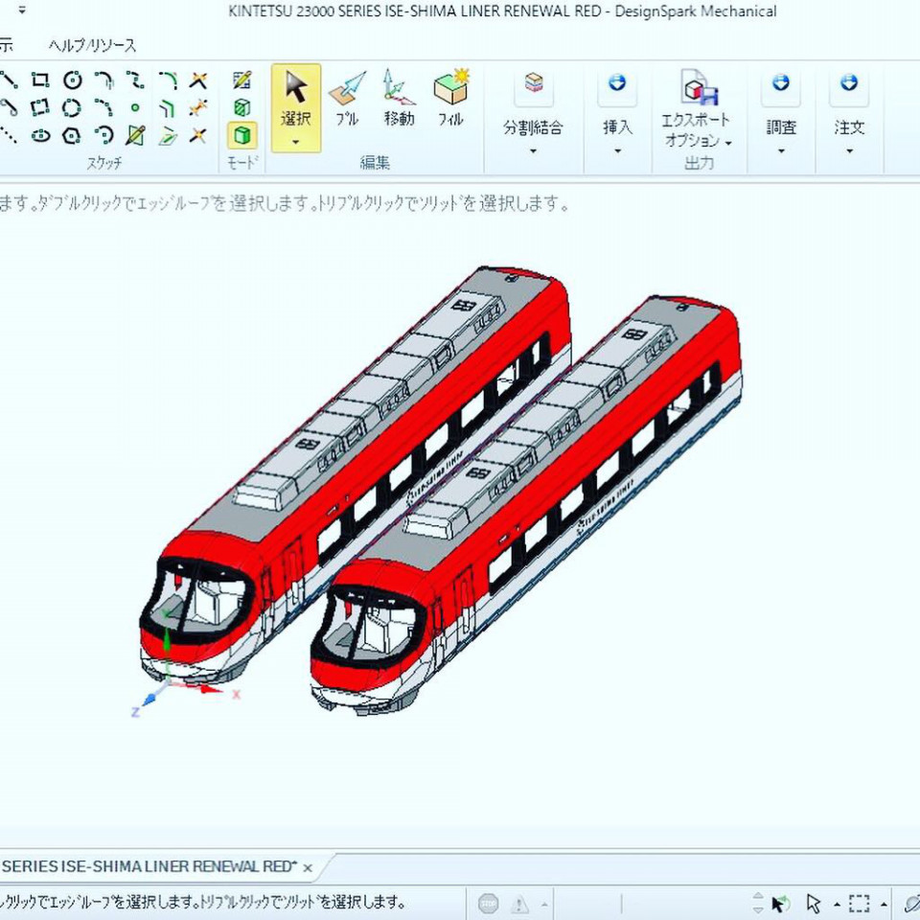Switch to Section mode
This screenshot has width=920, height=920.
tap(242, 107)
